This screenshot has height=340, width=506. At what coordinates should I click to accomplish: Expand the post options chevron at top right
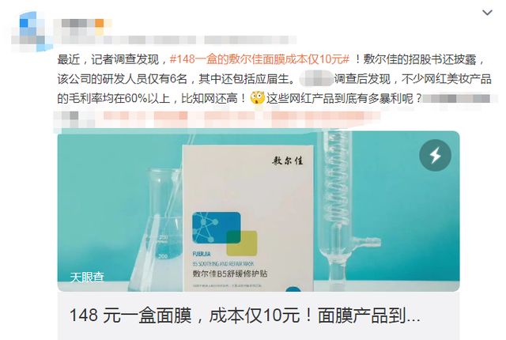pos(487,13)
